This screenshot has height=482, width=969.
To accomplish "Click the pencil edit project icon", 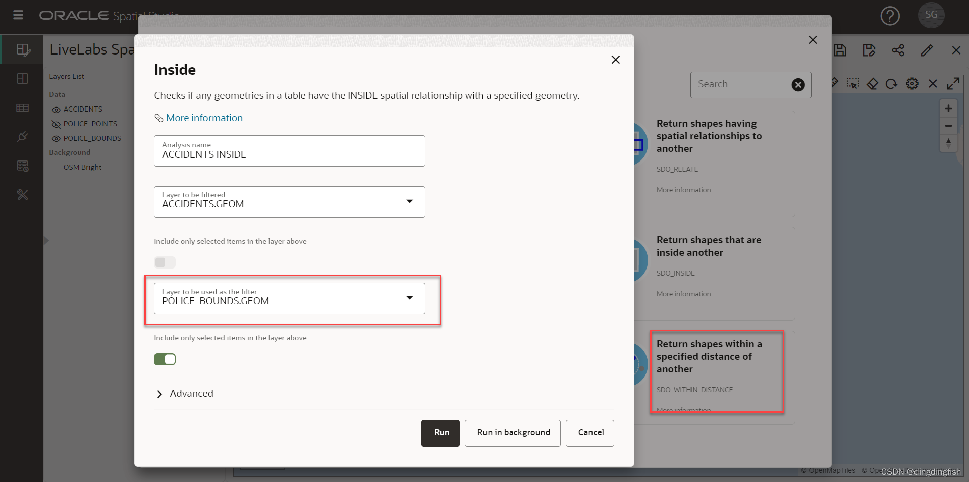I will pyautogui.click(x=927, y=50).
